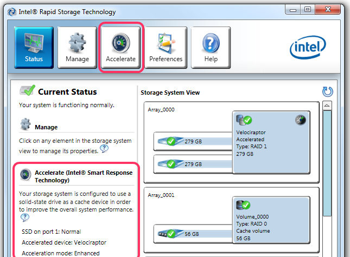Maximize the Intel Rapid Storage window
350x257 pixels.
point(307,9)
